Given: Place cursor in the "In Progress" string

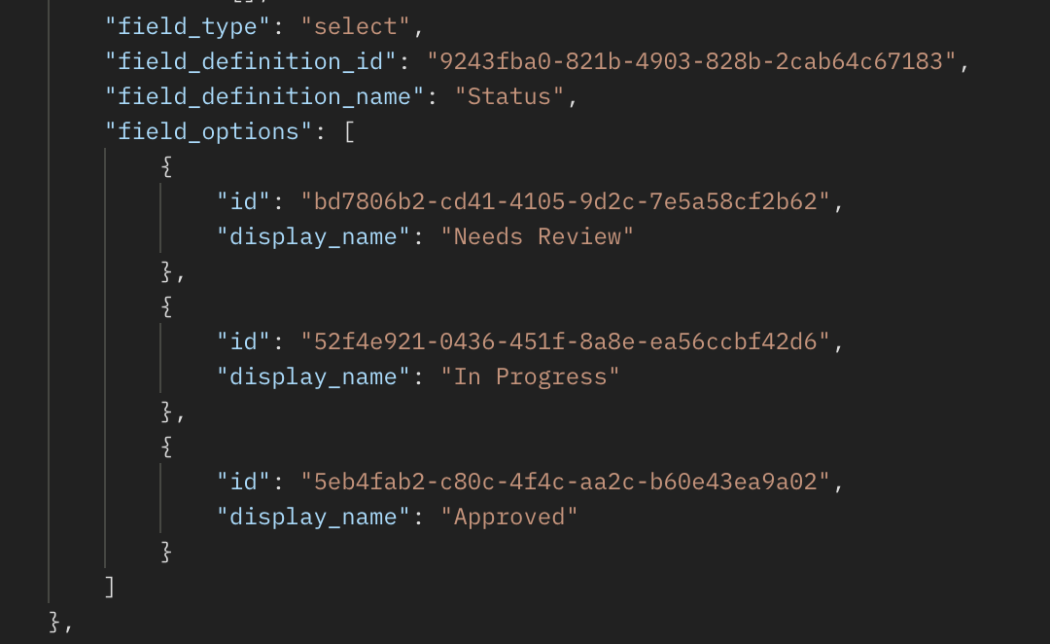Looking at the screenshot, I should (537, 376).
